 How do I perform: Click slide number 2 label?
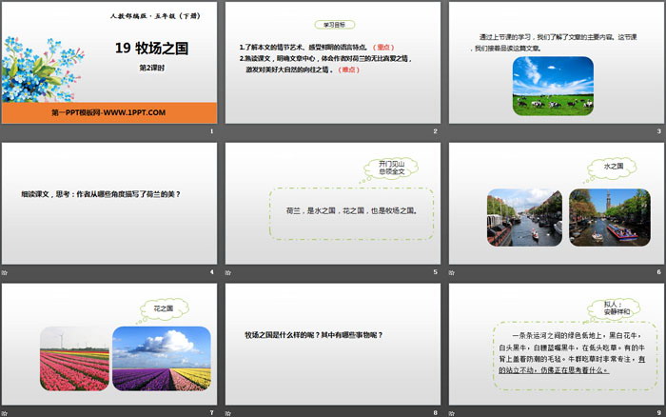(436, 131)
